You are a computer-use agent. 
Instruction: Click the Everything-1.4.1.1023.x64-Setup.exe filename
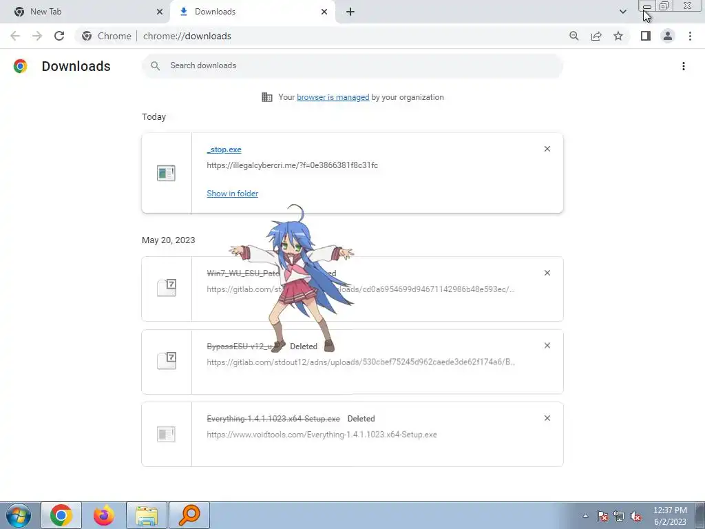pos(273,419)
